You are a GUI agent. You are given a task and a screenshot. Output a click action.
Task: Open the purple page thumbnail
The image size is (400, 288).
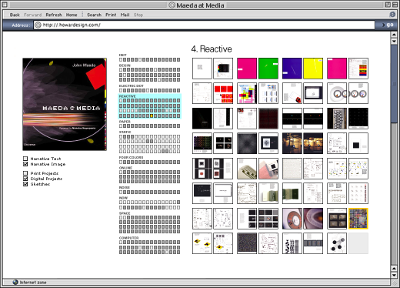point(292,69)
